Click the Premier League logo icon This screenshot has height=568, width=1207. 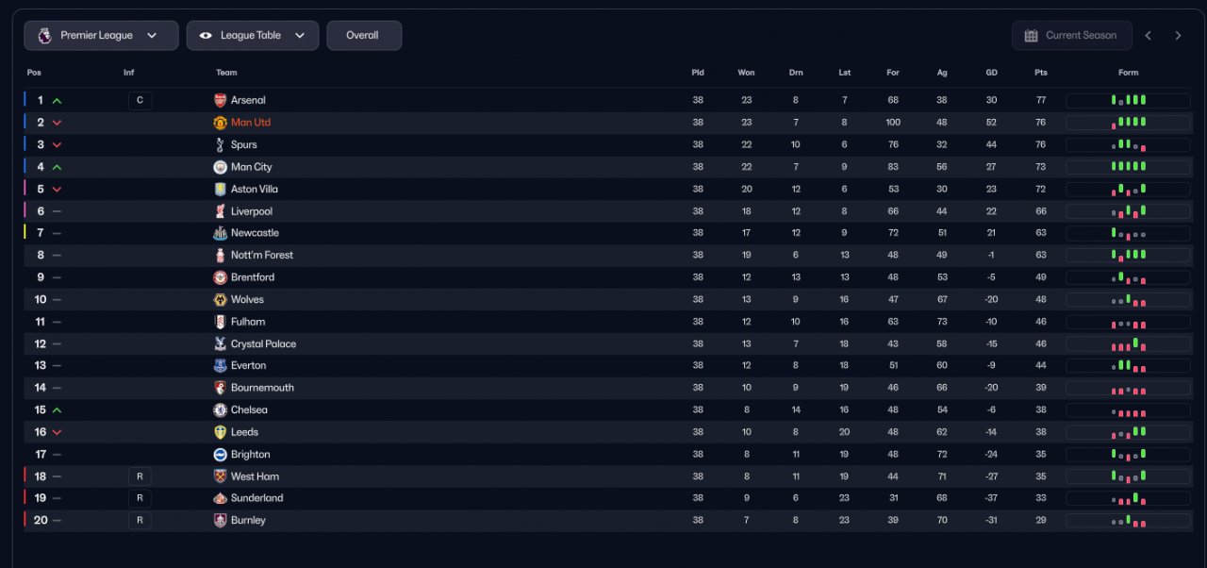tap(44, 36)
